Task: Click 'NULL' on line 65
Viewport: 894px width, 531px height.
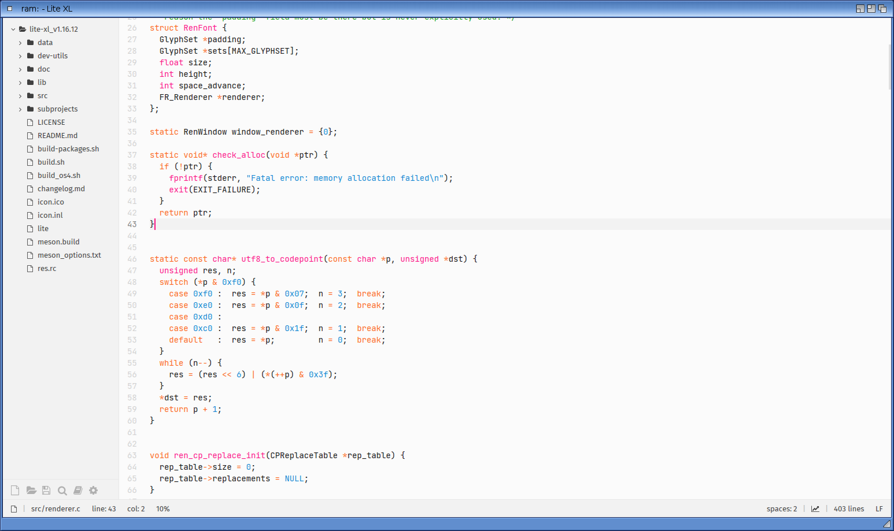Action: click(x=294, y=479)
